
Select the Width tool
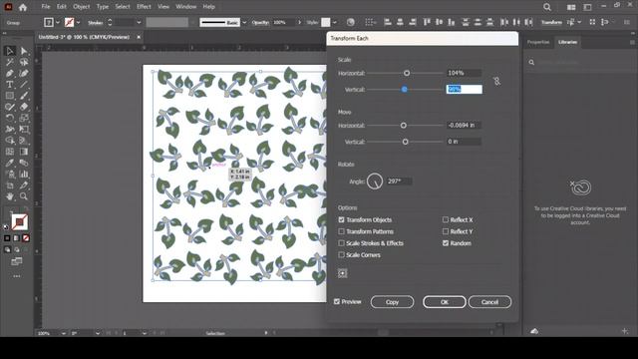coord(10,130)
